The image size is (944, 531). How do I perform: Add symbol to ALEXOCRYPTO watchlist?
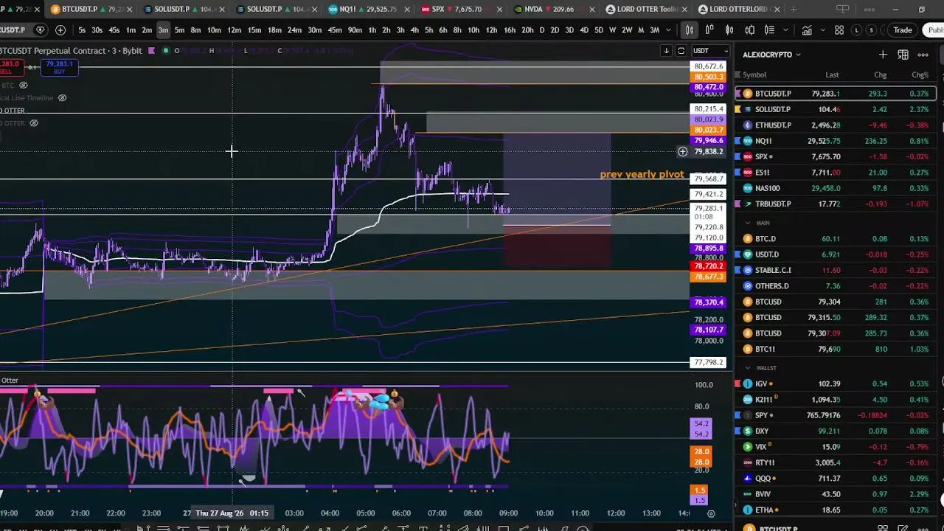point(883,55)
